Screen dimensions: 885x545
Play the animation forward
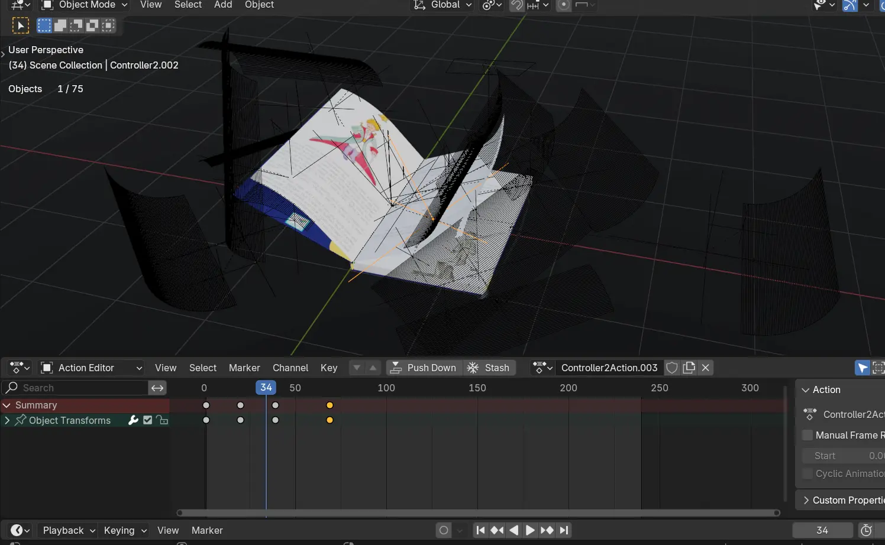530,530
